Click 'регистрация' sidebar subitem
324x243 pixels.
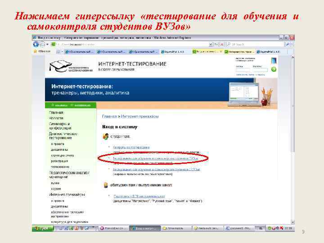click(x=59, y=161)
